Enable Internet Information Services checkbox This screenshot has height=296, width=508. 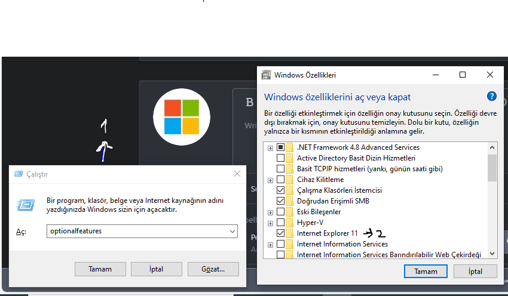click(x=280, y=243)
